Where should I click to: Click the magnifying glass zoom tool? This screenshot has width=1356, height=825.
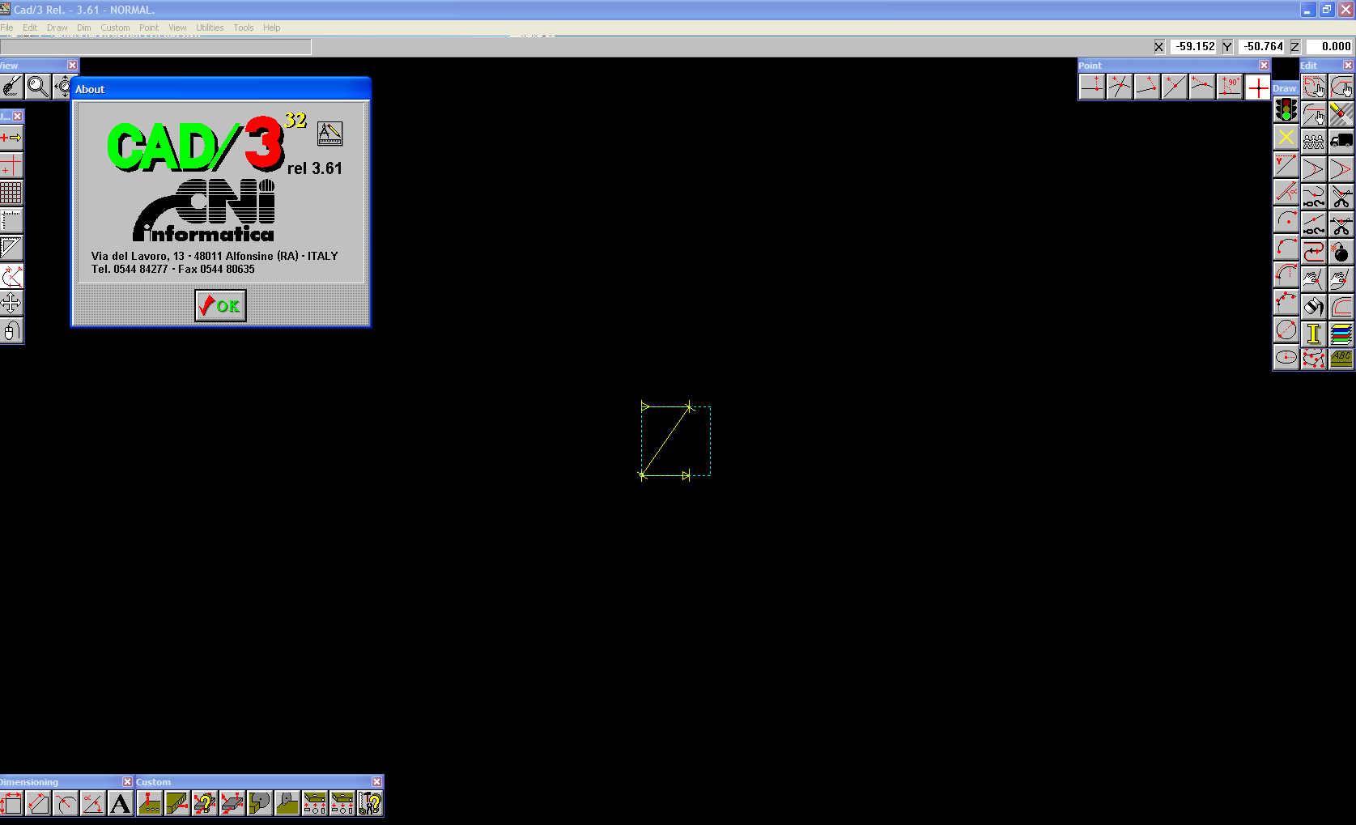point(37,86)
